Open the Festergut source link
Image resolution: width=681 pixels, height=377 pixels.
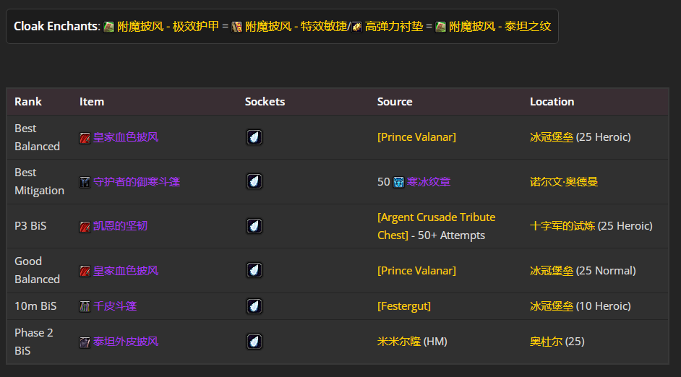[403, 306]
